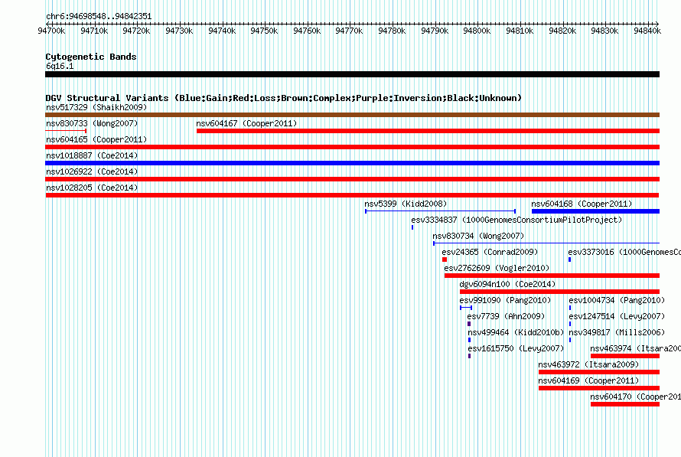The image size is (681, 457).
Task: Open nsv604165 (Cooper2011) variant label
Action: click(96, 139)
